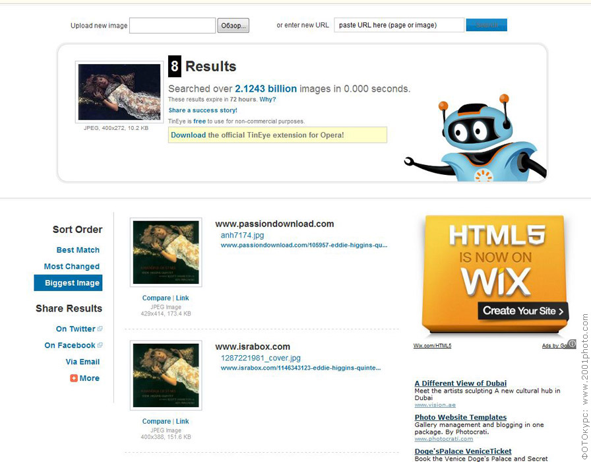591x462 pixels.
Task: Click the ad info icon by Ads by Google
Action: point(572,344)
